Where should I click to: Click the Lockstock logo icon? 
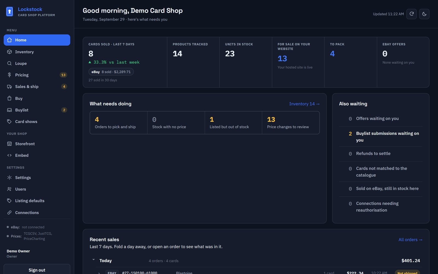(10, 12)
